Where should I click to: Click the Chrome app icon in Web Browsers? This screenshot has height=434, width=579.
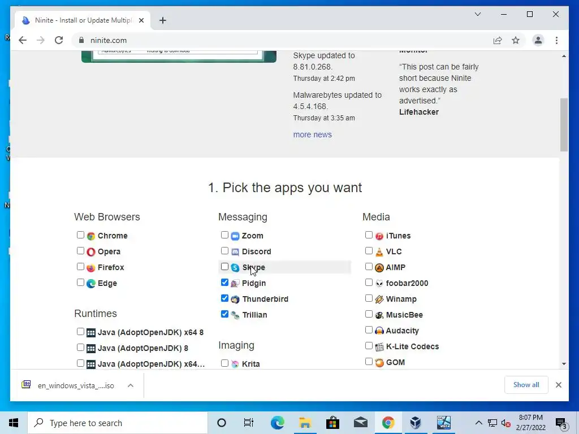pyautogui.click(x=91, y=236)
